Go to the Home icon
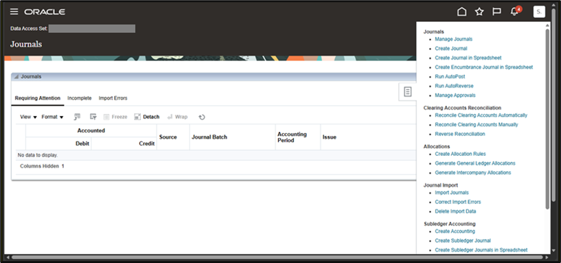 (462, 12)
